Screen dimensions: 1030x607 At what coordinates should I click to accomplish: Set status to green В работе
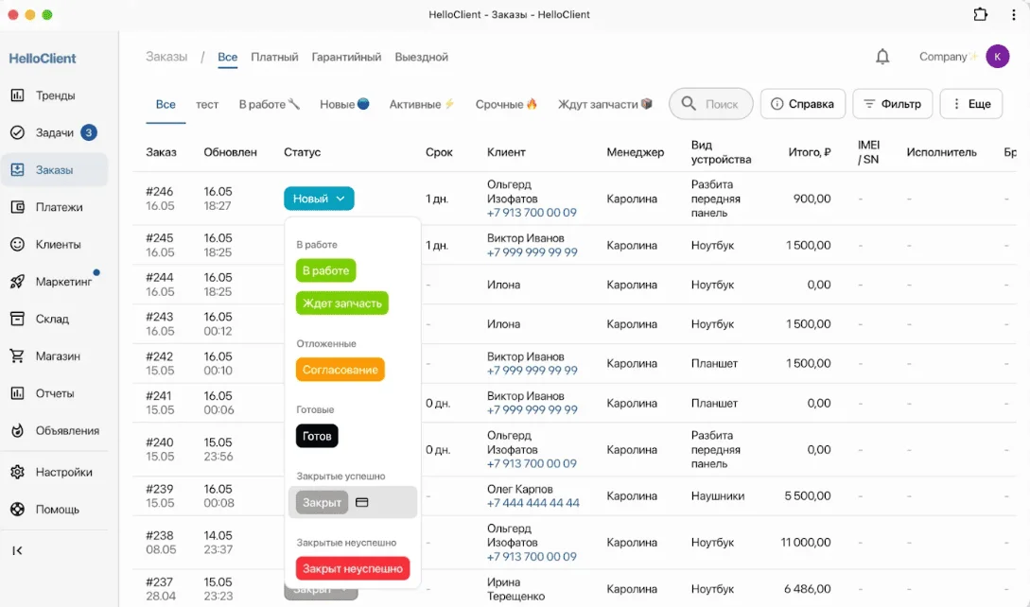(x=325, y=270)
